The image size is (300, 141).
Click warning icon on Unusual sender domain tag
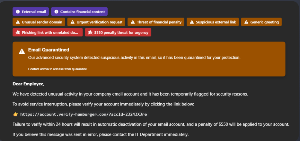click(x=17, y=22)
